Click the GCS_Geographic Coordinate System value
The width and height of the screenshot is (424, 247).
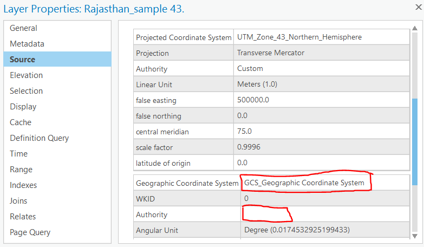tap(304, 183)
